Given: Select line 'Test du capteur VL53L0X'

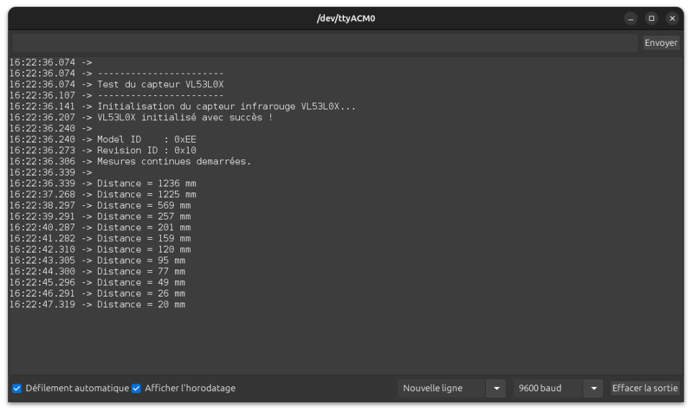Looking at the screenshot, I should coord(160,84).
